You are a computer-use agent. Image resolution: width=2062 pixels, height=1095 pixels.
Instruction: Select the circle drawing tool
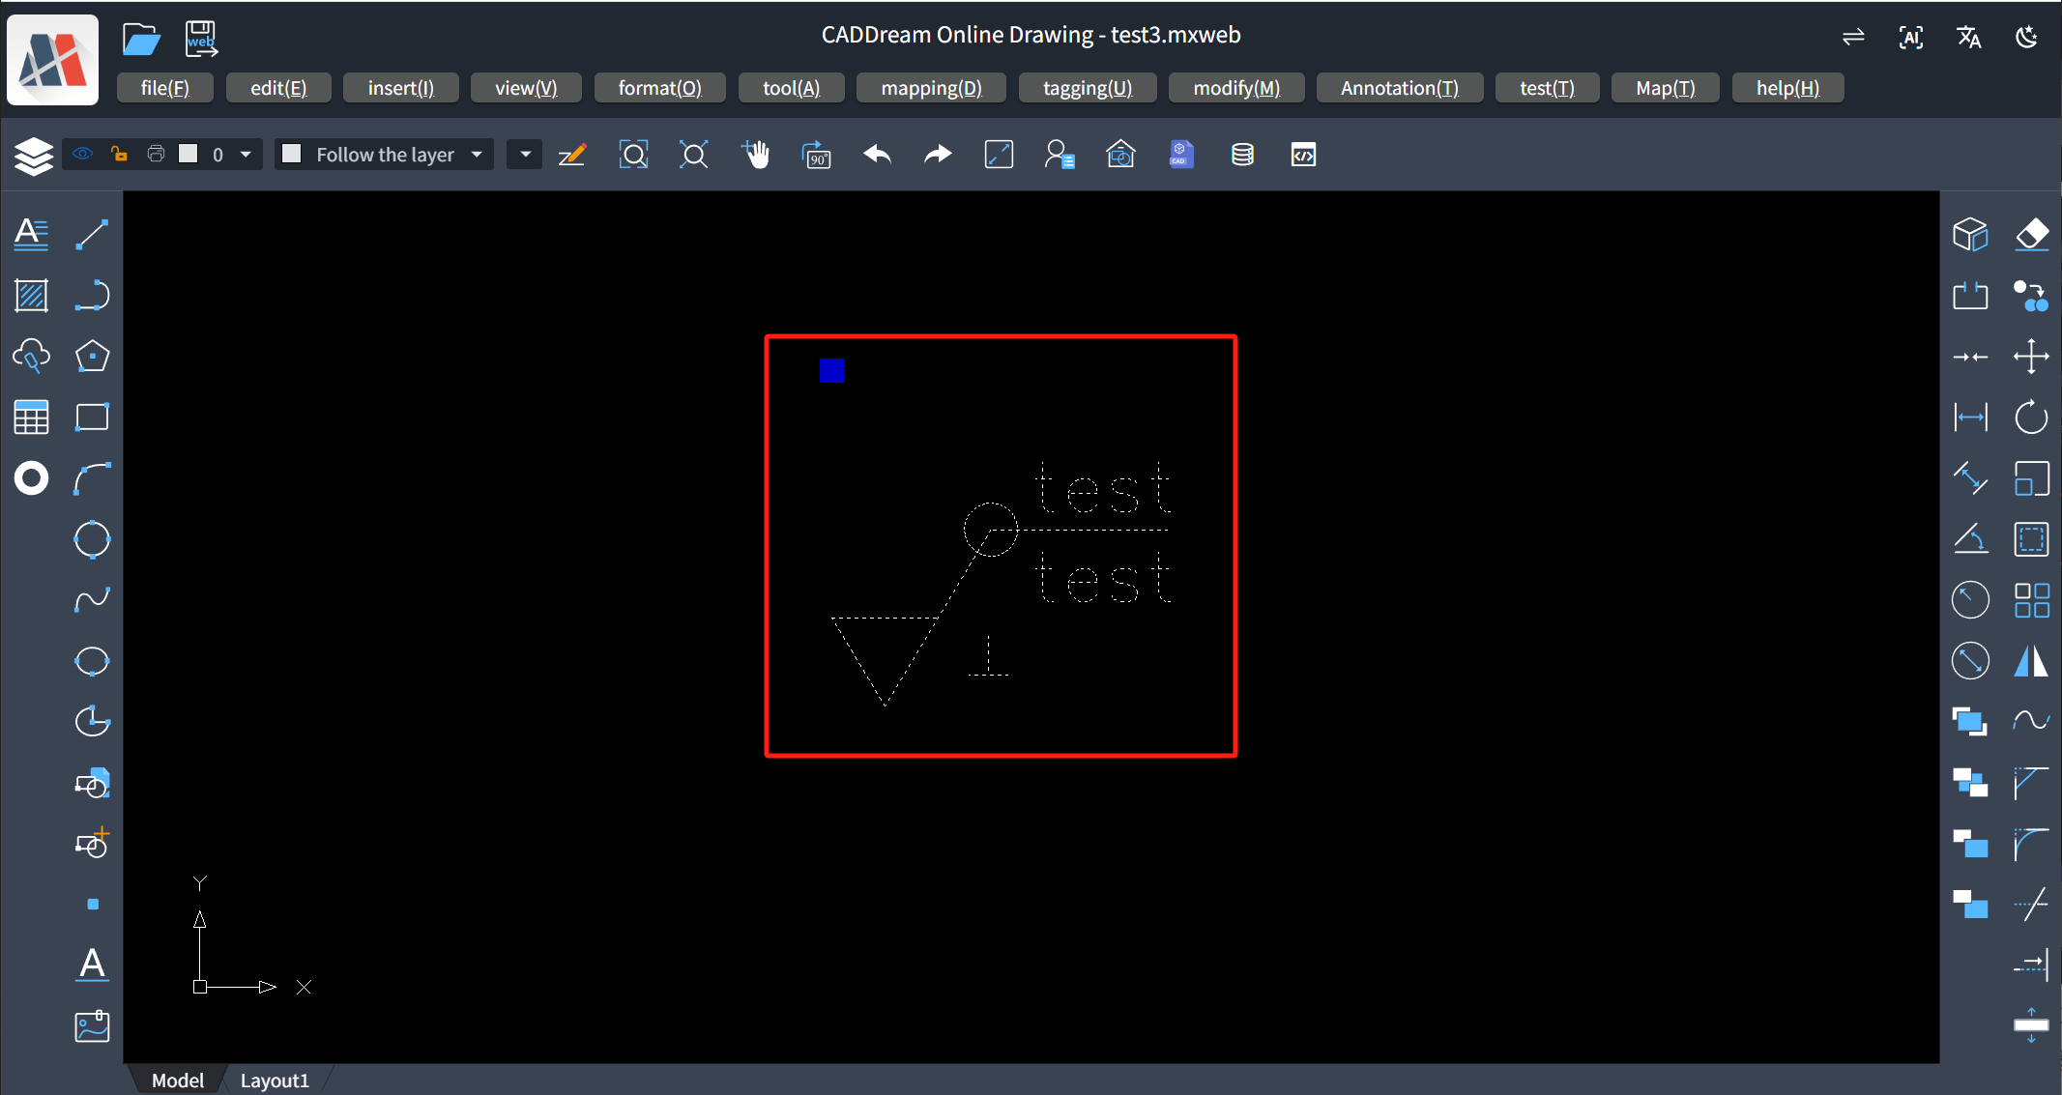[x=92, y=539]
